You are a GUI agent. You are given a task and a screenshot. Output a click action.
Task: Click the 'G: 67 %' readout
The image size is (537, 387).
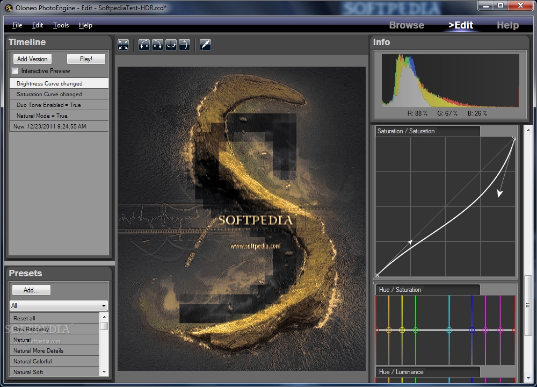[x=447, y=113]
